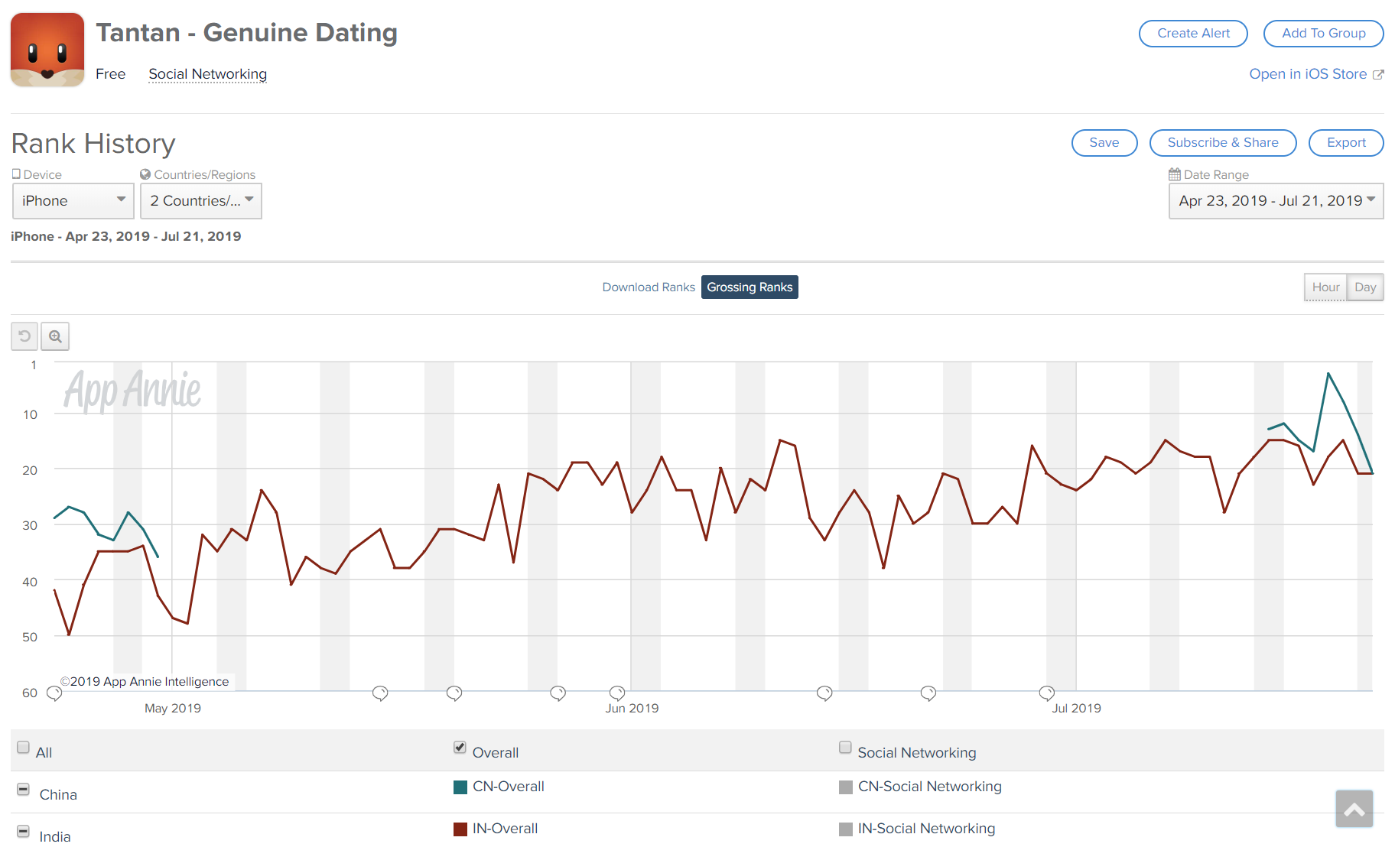The image size is (1395, 847).
Task: Open the Social Networking category link
Action: coord(208,74)
